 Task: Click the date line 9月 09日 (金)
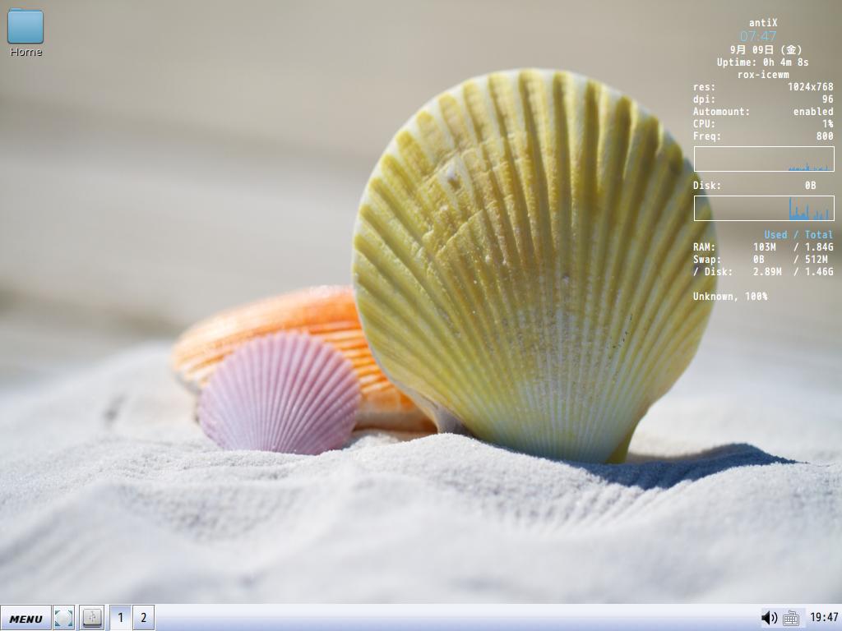pos(766,50)
